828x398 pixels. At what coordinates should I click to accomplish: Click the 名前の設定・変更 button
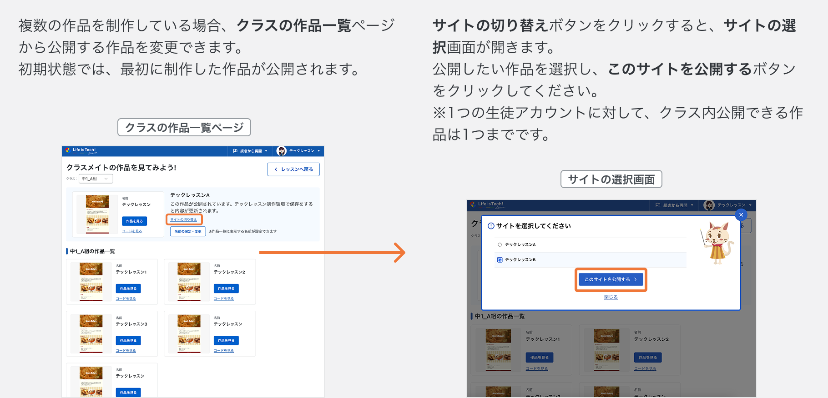pyautogui.click(x=188, y=231)
